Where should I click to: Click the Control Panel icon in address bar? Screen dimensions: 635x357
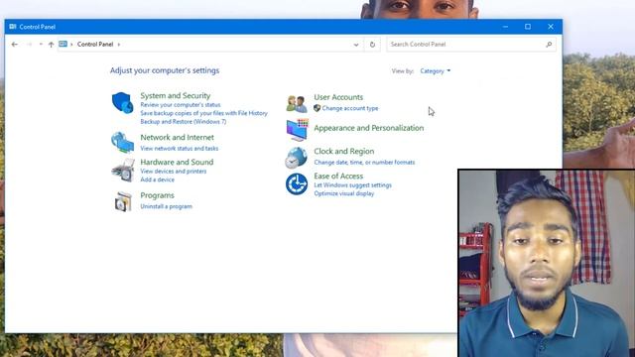[x=63, y=44]
